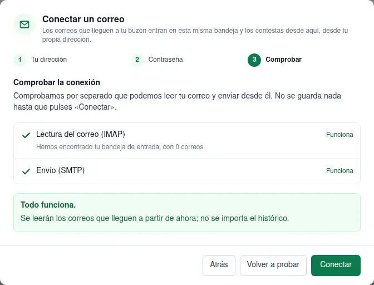This screenshot has width=374, height=285.
Task: Click 'Funciona' status in SMTP row
Action: [x=339, y=171]
